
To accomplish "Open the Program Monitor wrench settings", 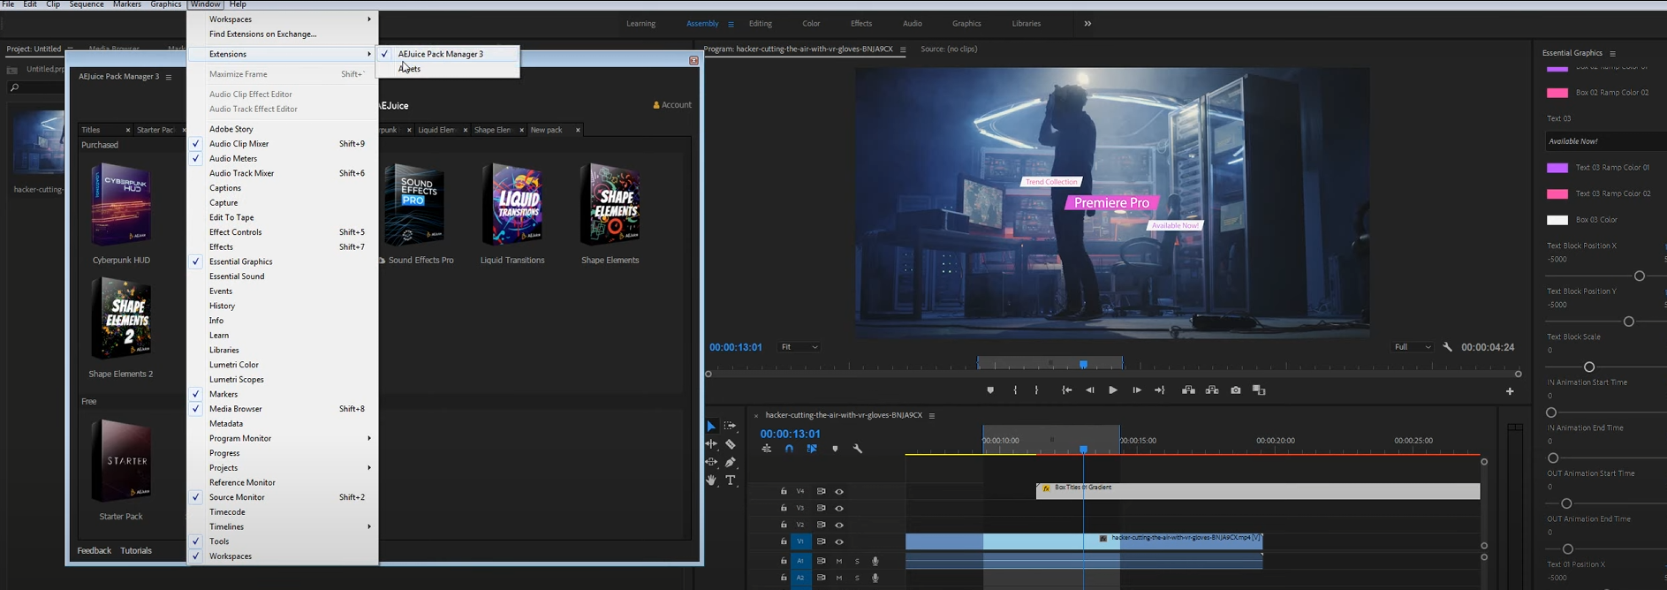I will [x=1447, y=347].
